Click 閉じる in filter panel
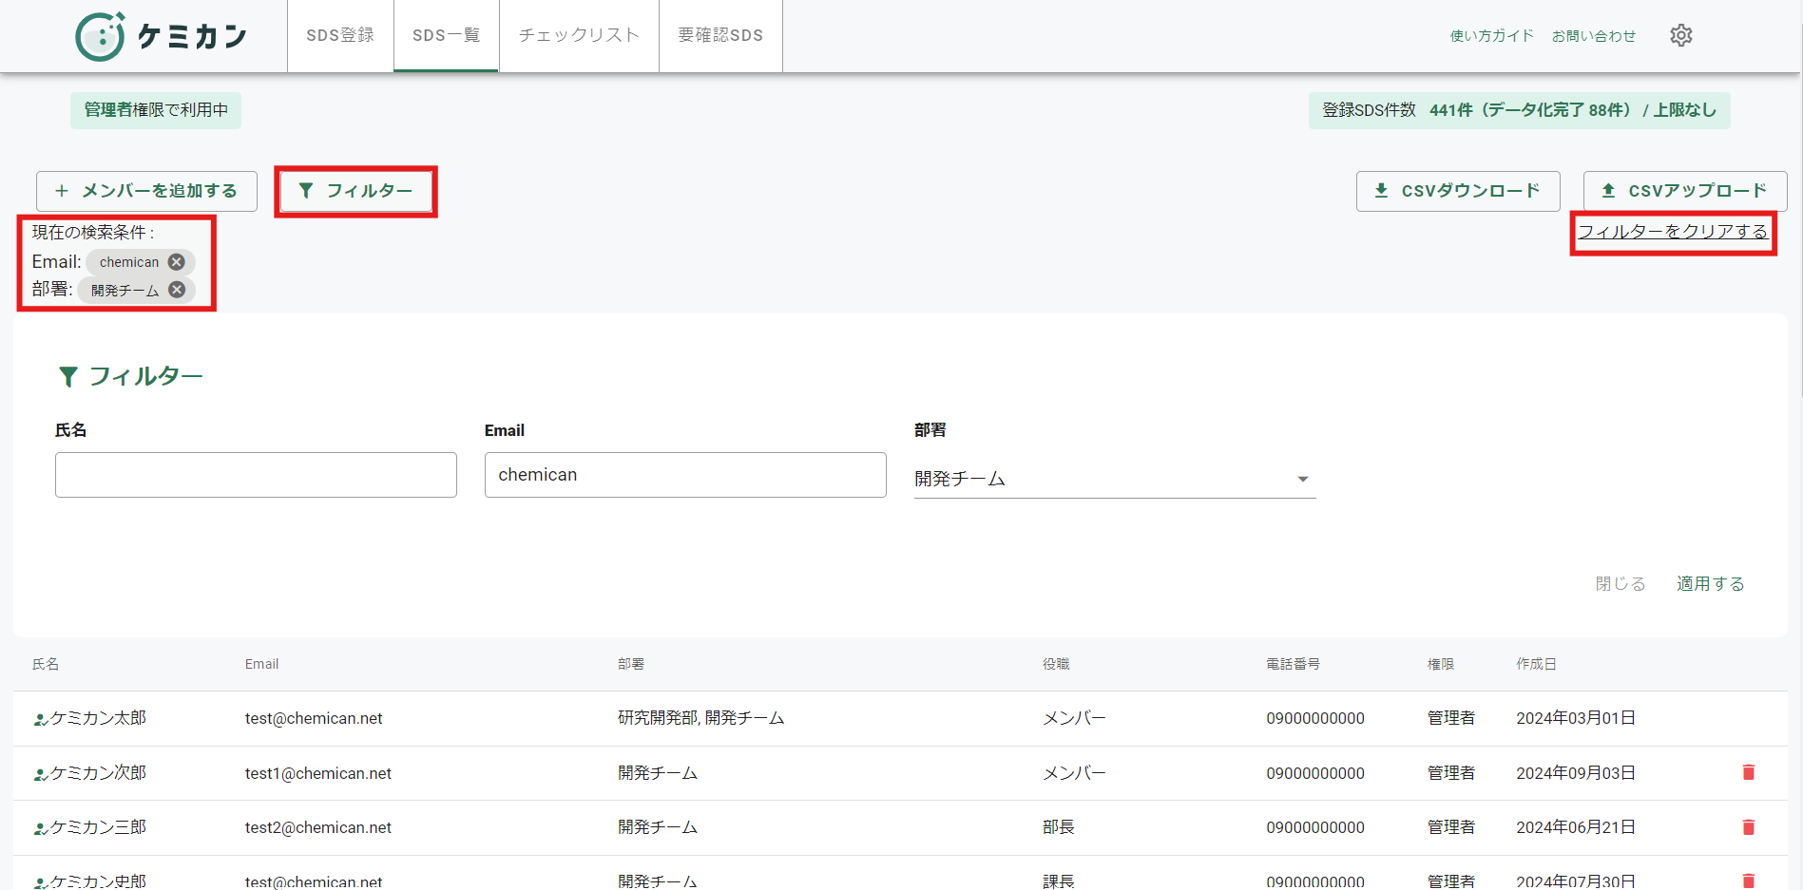This screenshot has width=1803, height=890. 1621,583
